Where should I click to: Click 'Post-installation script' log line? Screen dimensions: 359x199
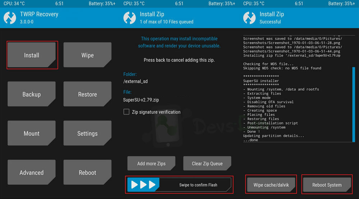coord(271,123)
